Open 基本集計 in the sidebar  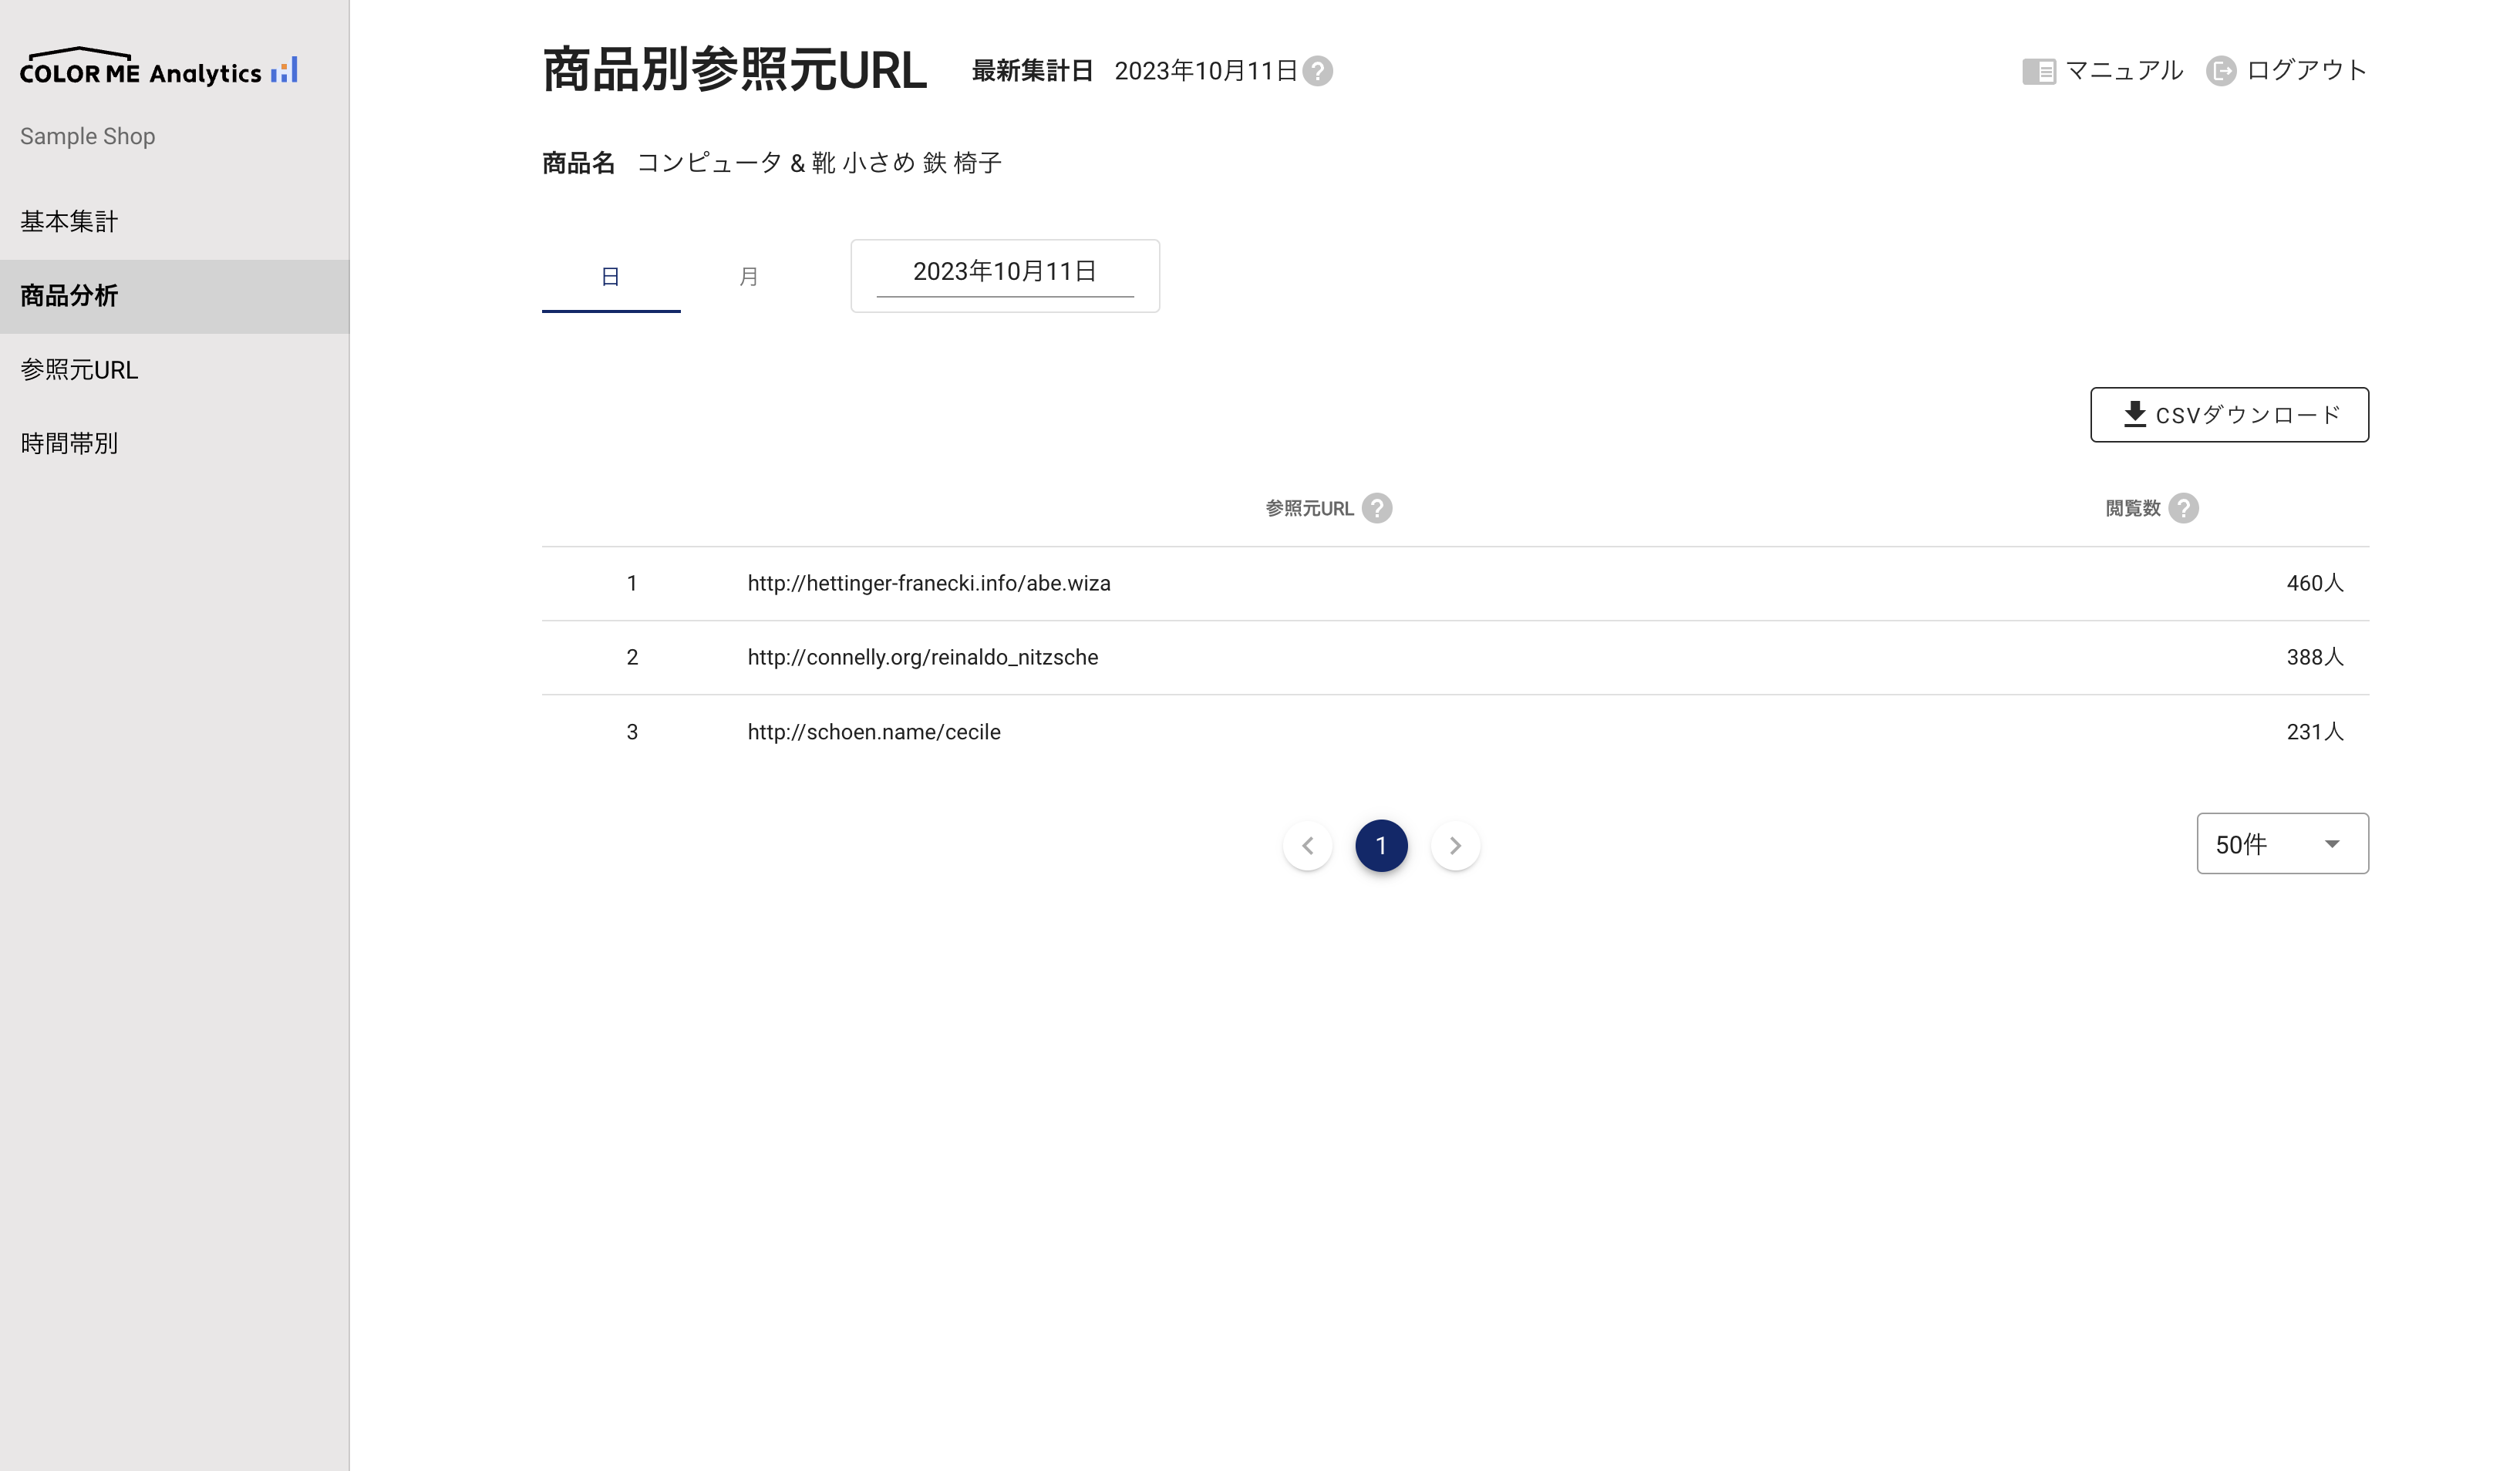175,221
